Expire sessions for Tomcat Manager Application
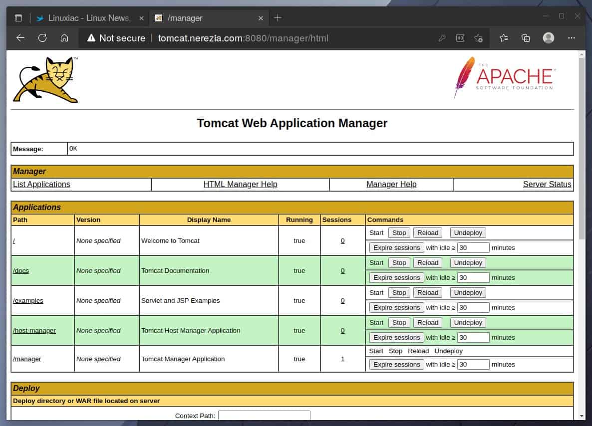This screenshot has width=592, height=426. [x=396, y=365]
